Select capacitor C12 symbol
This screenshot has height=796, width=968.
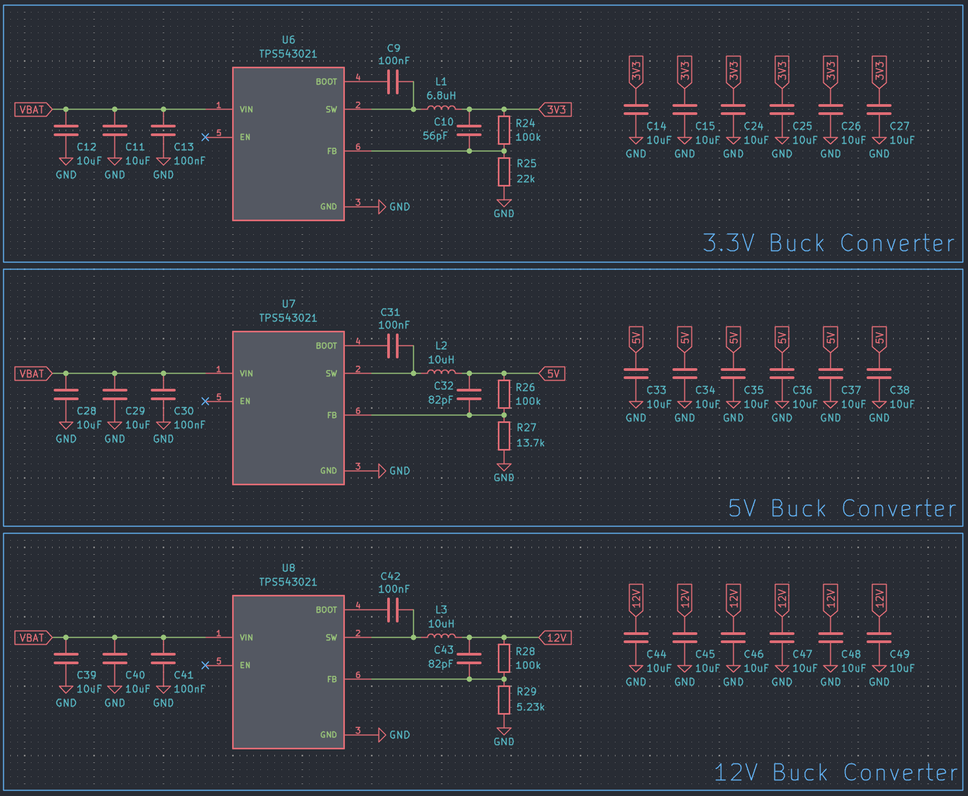(66, 131)
